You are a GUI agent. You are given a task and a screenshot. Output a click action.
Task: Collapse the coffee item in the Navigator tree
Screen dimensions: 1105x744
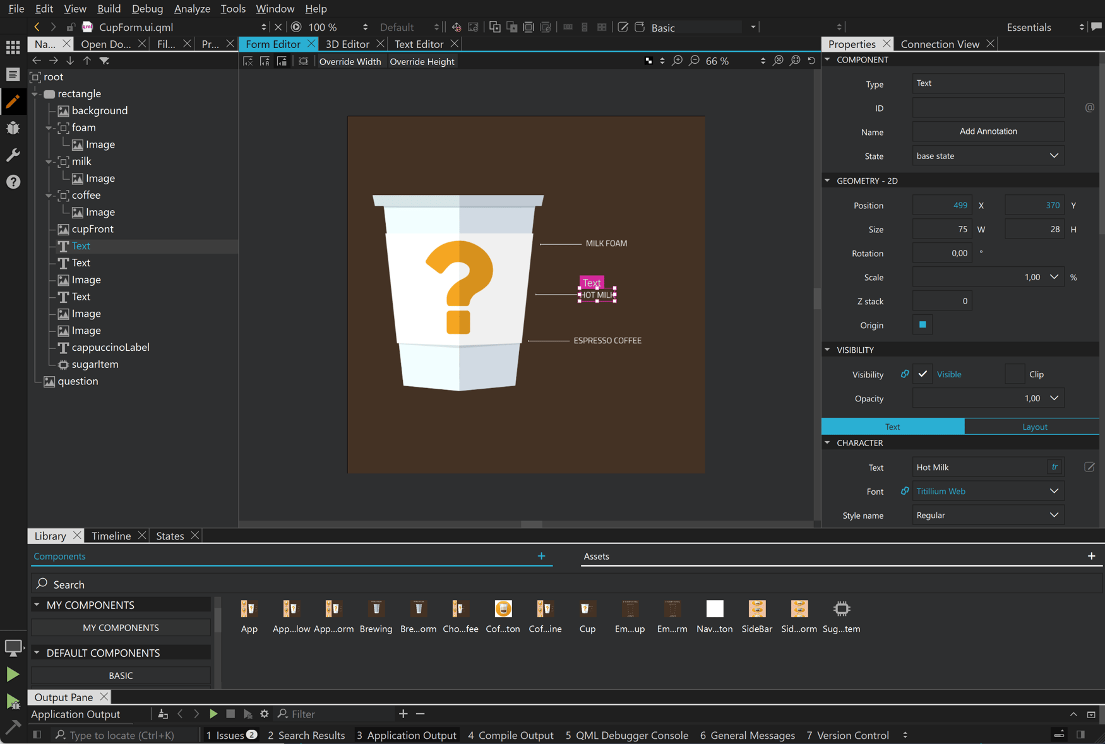(x=49, y=196)
